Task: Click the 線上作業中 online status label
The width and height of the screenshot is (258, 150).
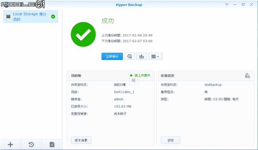Action: click(x=142, y=76)
